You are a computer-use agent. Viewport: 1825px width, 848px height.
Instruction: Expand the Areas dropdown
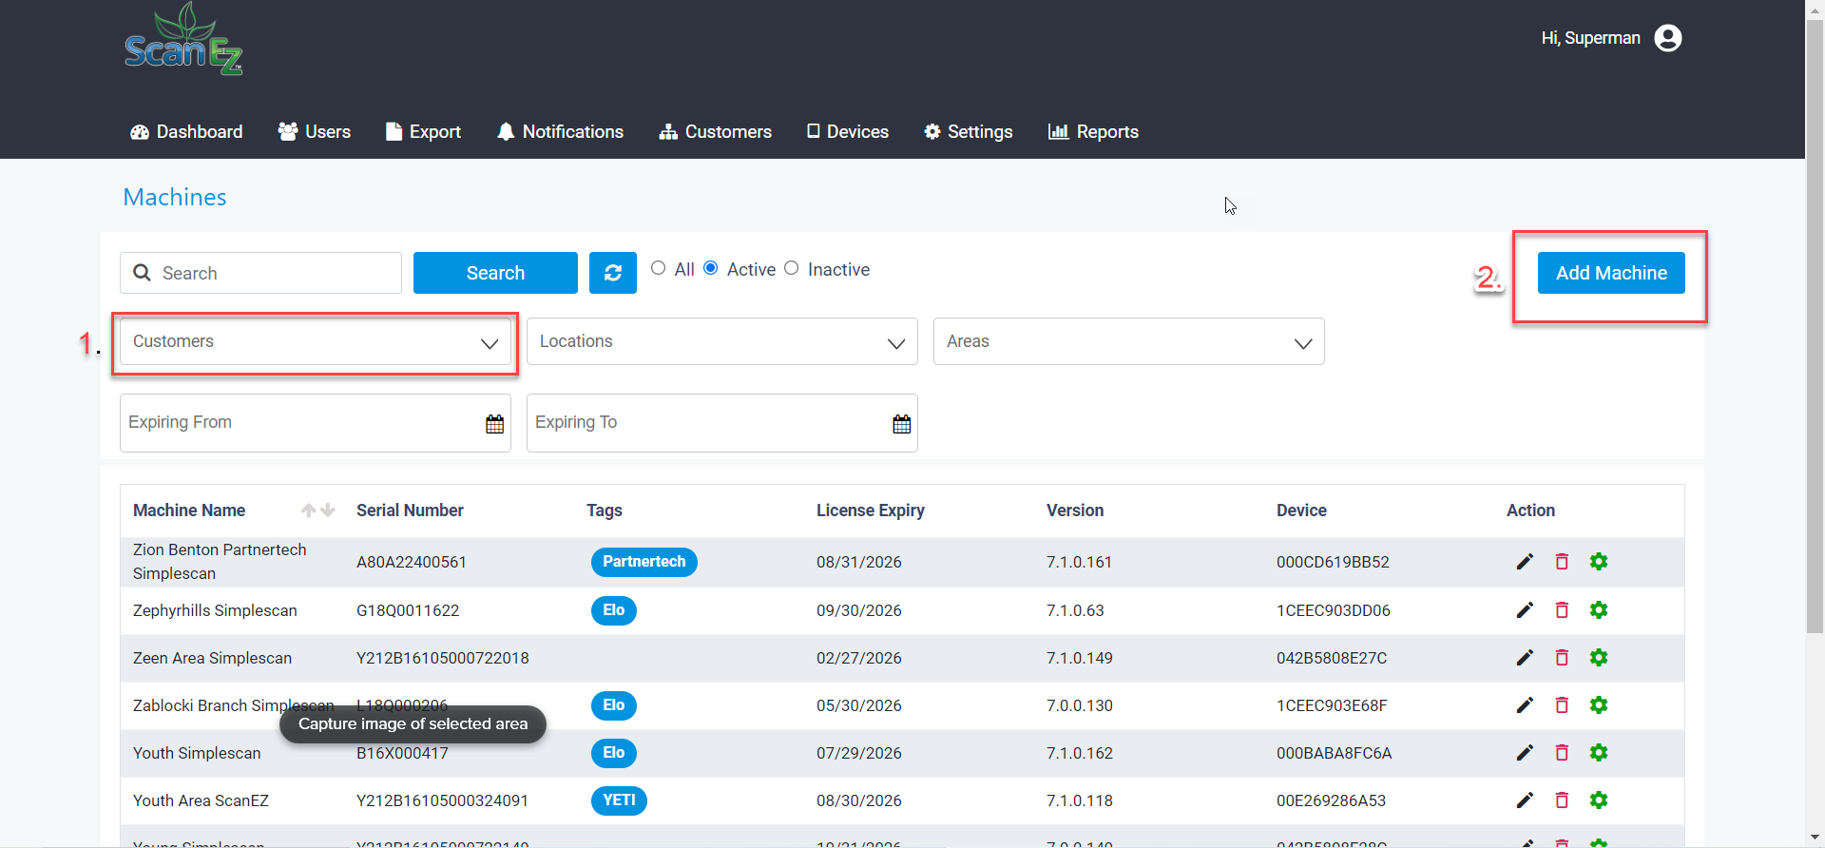pyautogui.click(x=1129, y=341)
